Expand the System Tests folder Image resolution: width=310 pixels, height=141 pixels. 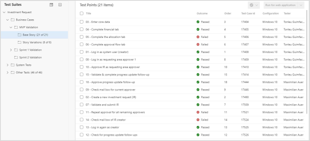click(x=7, y=65)
